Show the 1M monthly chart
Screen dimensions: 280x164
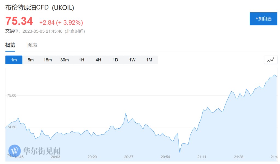coord(149,60)
